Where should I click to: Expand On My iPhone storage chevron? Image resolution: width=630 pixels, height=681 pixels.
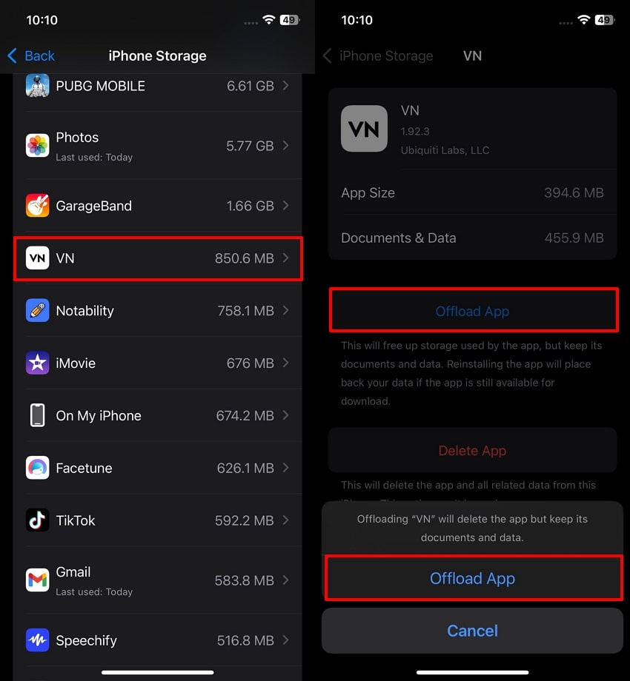pyautogui.click(x=285, y=416)
